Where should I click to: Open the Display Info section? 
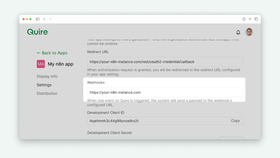click(x=47, y=76)
